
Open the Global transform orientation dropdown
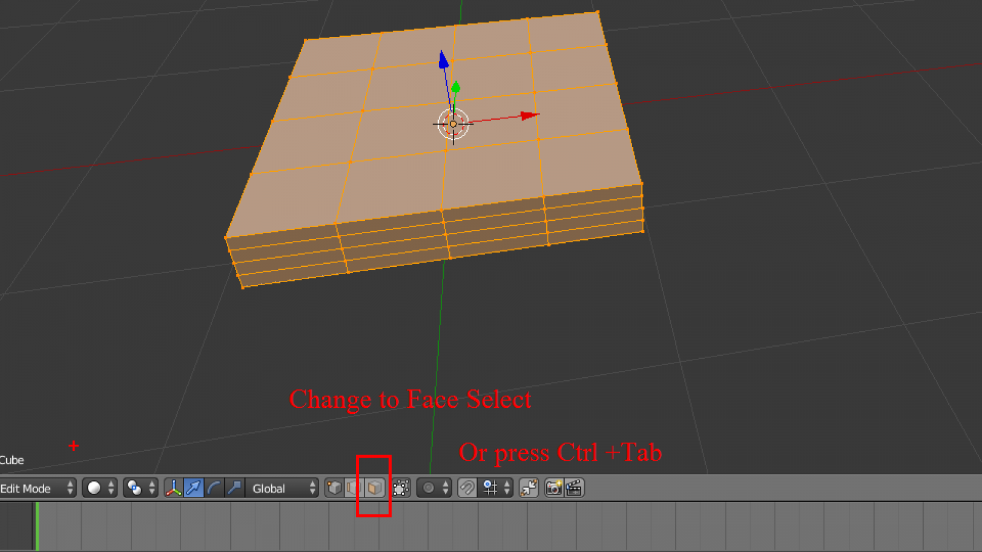[x=282, y=488]
